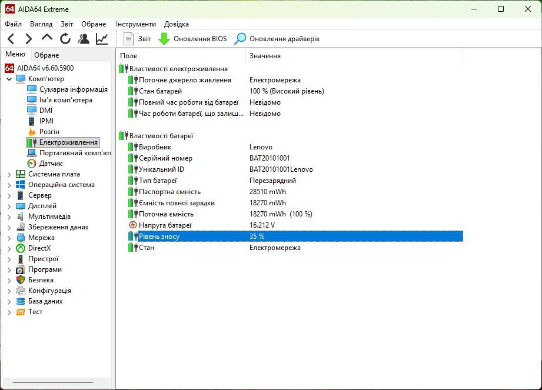Select Сумарна інформація in the tree
Viewport: 542px width, 390px height.
74,89
